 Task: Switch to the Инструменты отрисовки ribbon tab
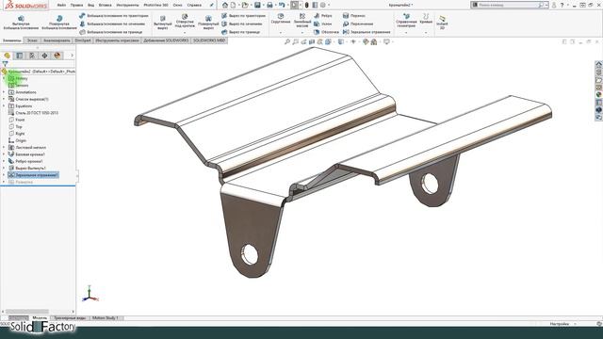click(x=117, y=40)
